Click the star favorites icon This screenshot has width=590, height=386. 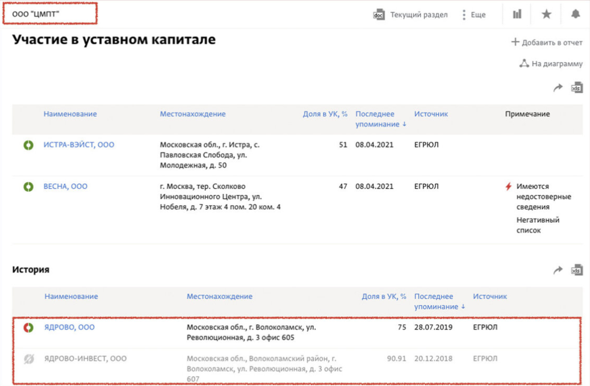pyautogui.click(x=546, y=14)
